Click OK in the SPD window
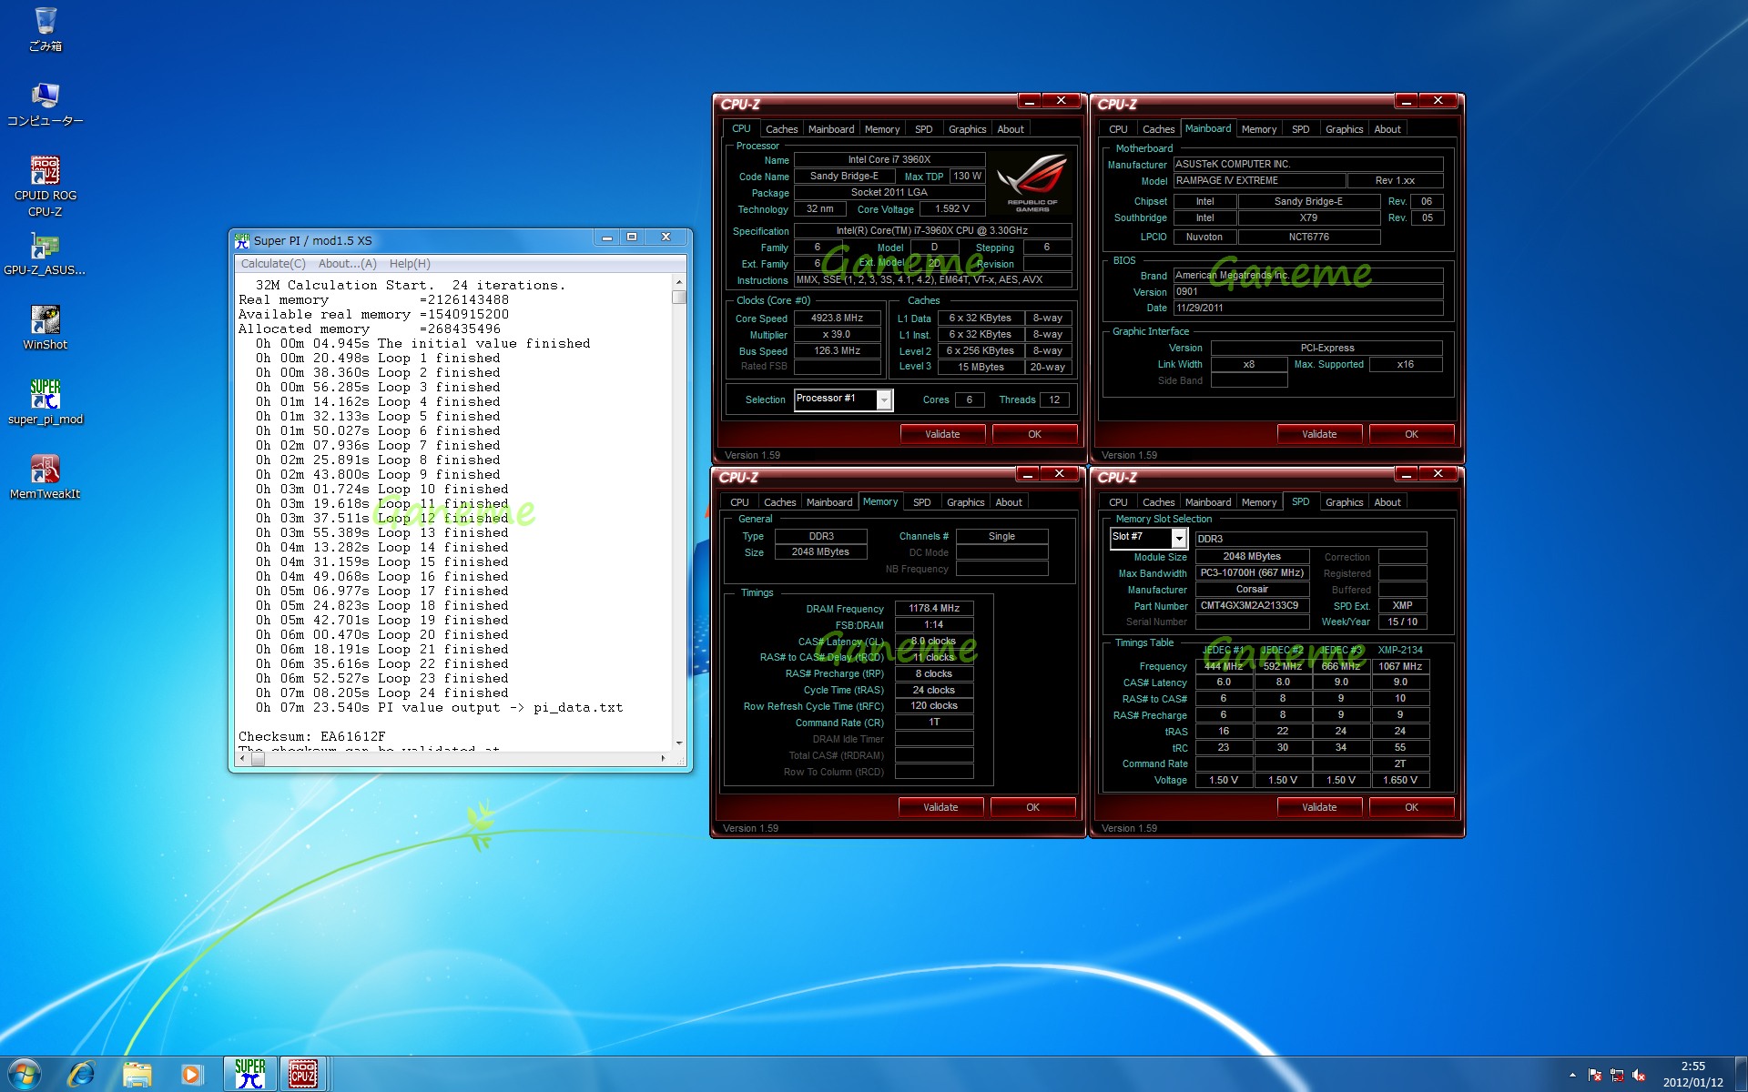The height and width of the screenshot is (1092, 1748). [1411, 807]
